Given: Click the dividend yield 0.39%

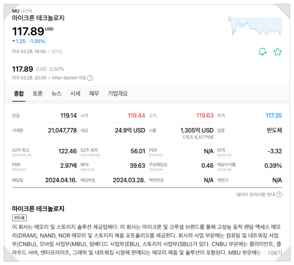Looking at the screenshot, I should [x=273, y=166].
